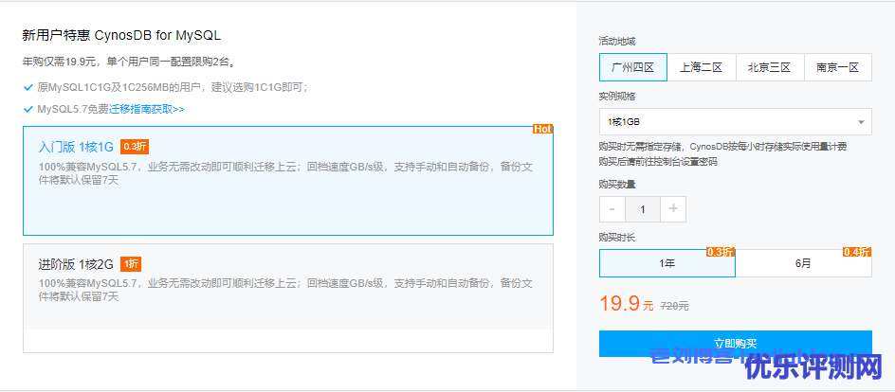This screenshot has width=895, height=392.
Task: Click the 0.3折 tag on 1年 option
Action: [721, 252]
